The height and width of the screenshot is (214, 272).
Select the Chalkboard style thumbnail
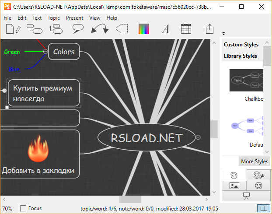(246, 80)
